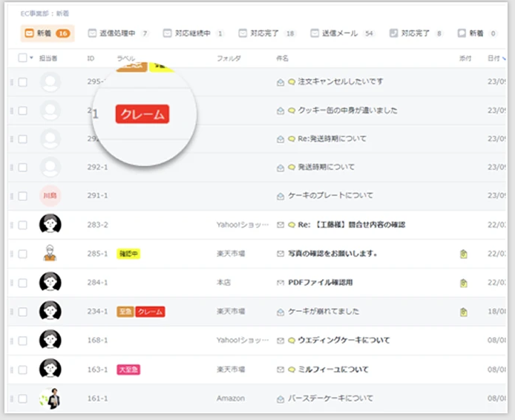
Task: Open subject ケーキが崩れてました
Action: point(324,312)
